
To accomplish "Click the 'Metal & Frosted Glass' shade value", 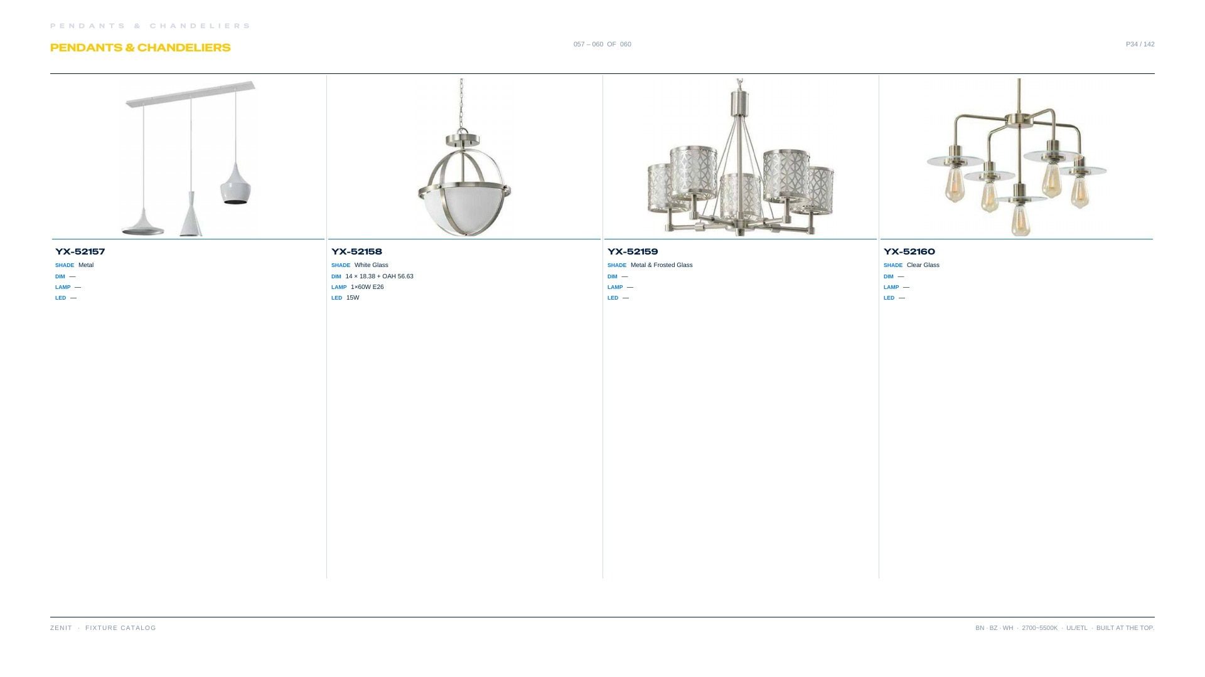I will [x=661, y=265].
